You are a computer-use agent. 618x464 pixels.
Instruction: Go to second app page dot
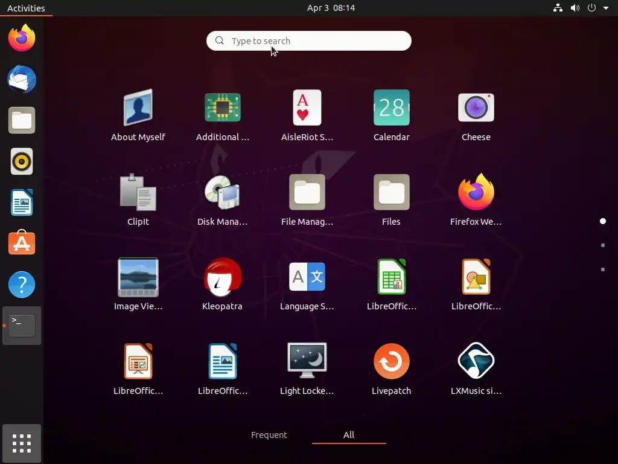(603, 245)
